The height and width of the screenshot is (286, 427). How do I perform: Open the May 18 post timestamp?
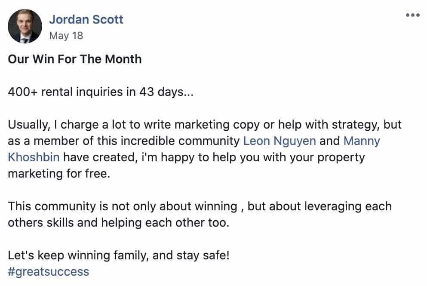pyautogui.click(x=66, y=36)
